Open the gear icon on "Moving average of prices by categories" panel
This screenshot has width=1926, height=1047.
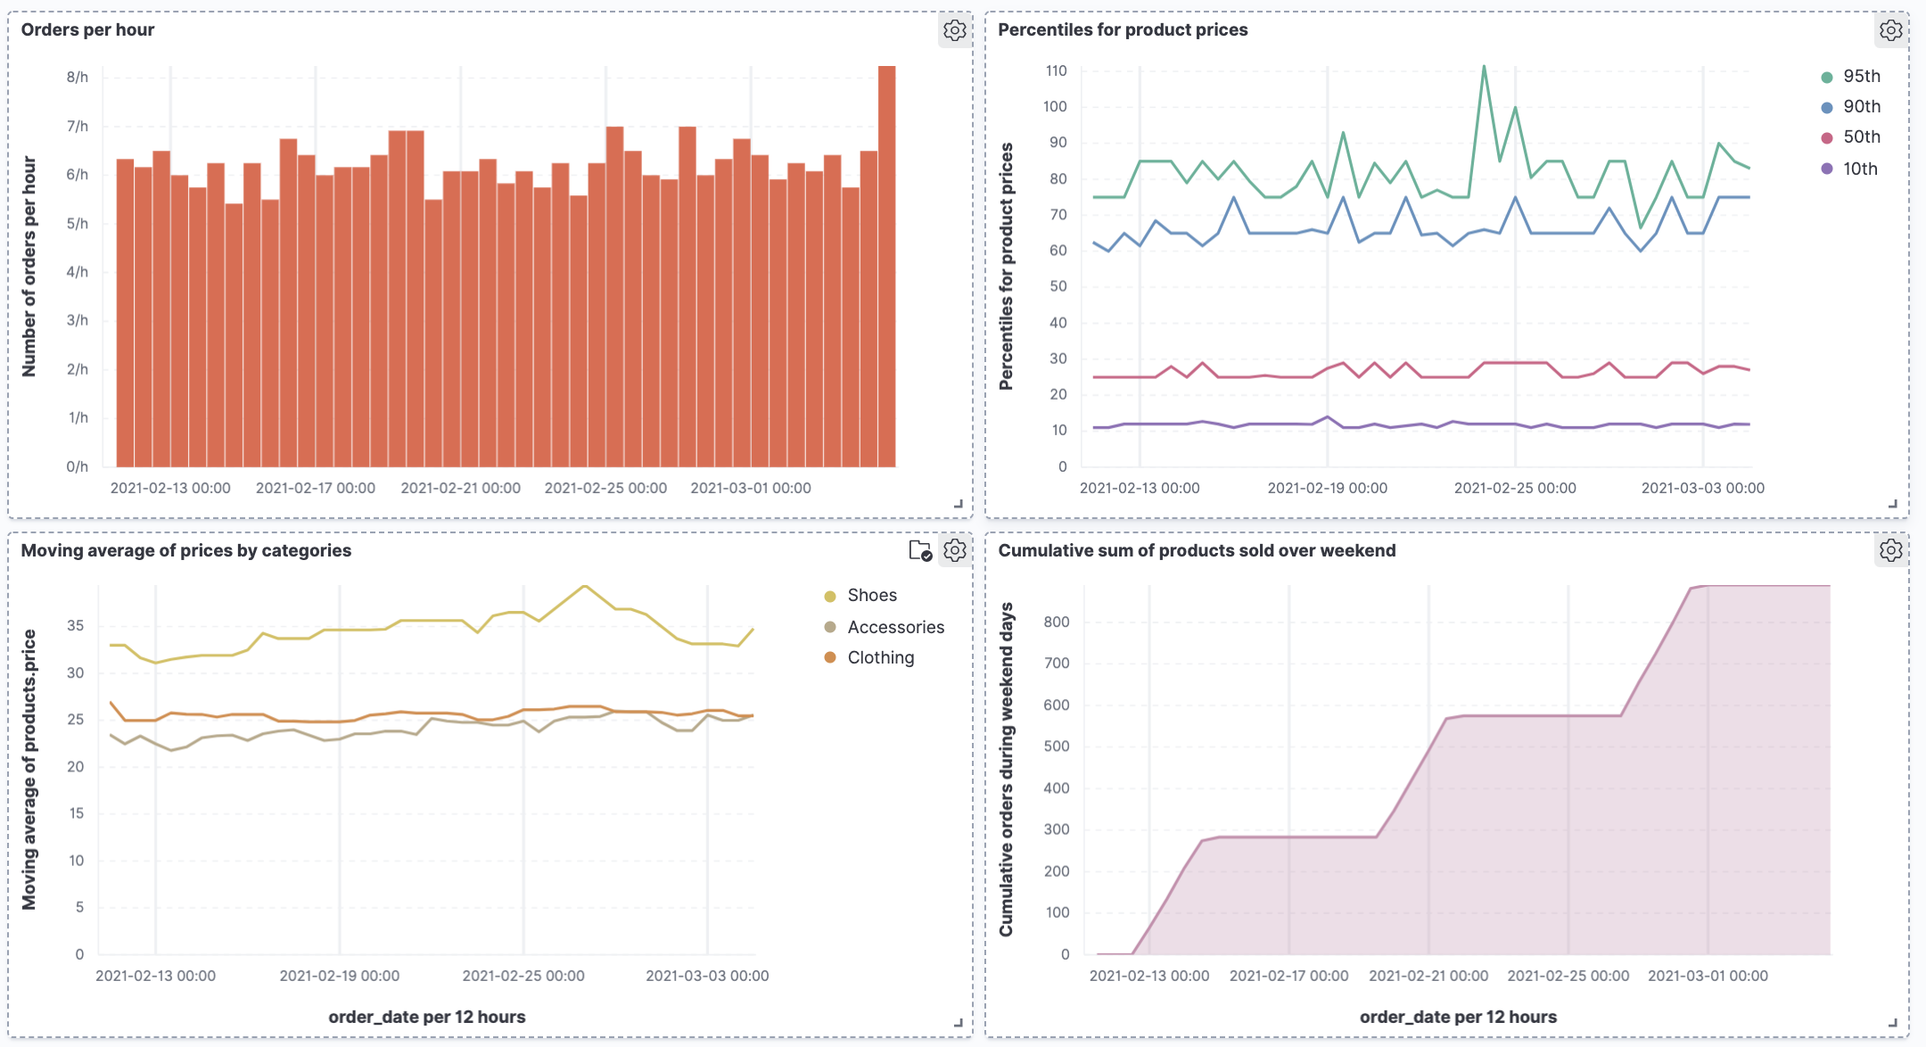955,551
